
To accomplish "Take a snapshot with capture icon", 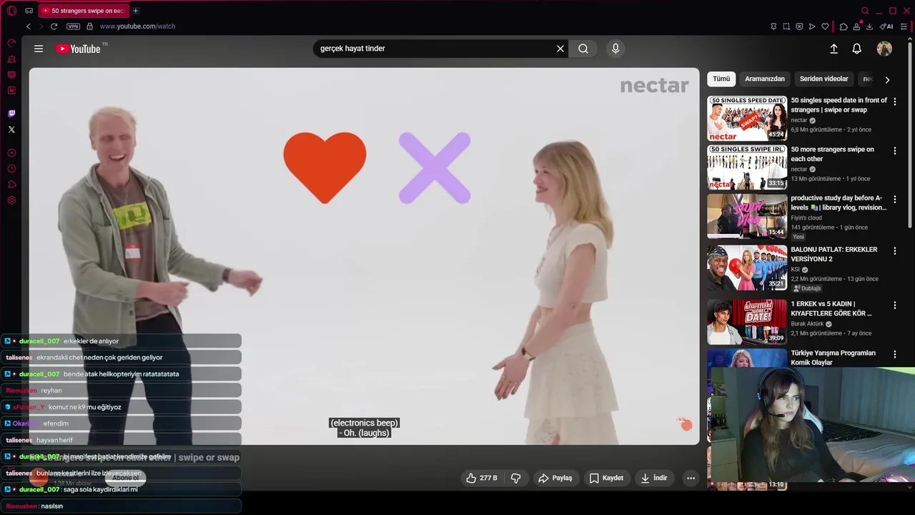I will pyautogui.click(x=786, y=26).
